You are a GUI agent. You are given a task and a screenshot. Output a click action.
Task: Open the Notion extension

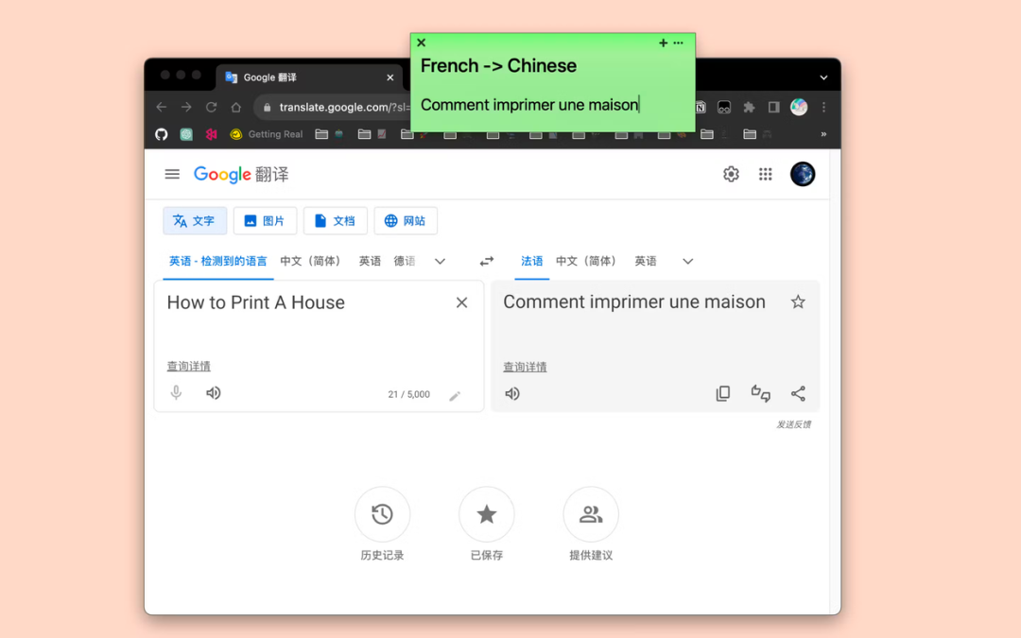pos(701,108)
